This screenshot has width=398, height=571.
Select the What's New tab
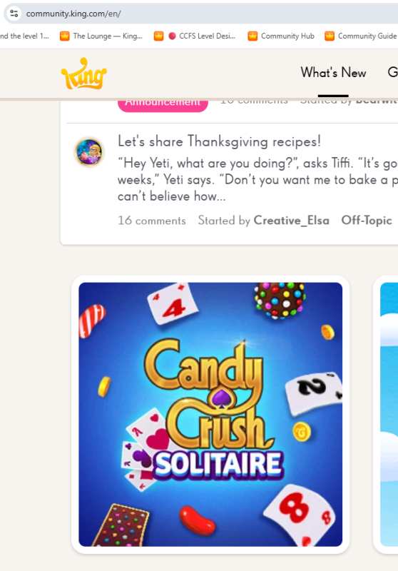333,73
